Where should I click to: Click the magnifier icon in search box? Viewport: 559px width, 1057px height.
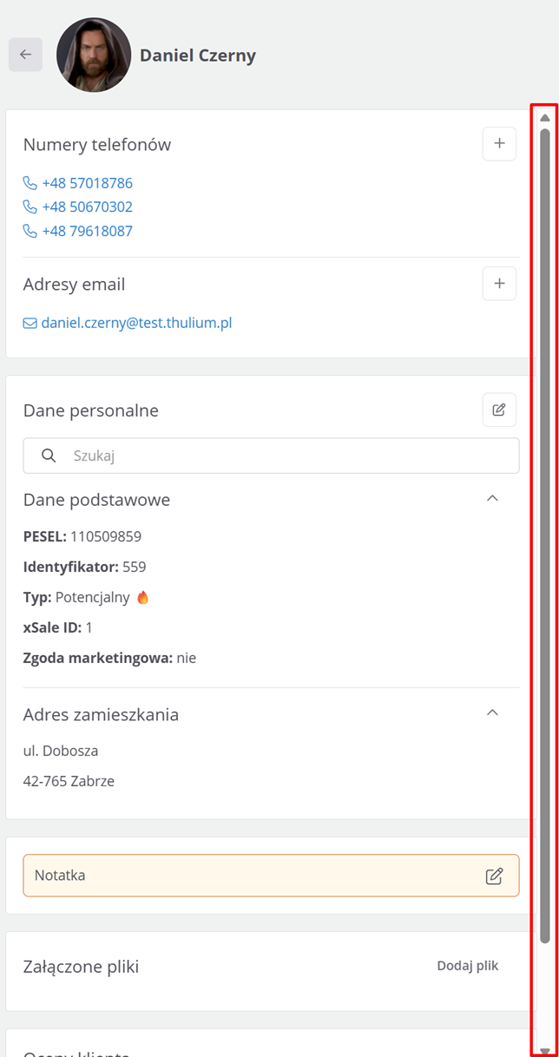click(x=49, y=456)
